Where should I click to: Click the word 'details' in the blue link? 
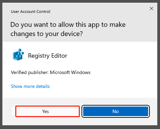pos(43,87)
